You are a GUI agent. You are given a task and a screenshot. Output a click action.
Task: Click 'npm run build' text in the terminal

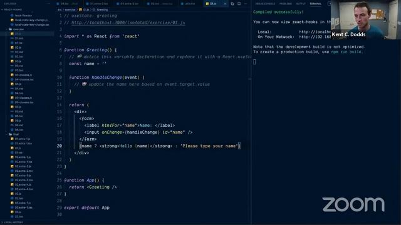click(346, 52)
